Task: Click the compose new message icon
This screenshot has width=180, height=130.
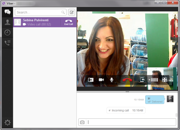Action: pos(71,12)
